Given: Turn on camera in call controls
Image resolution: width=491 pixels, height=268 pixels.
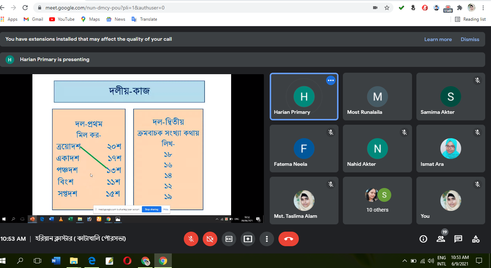Looking at the screenshot, I should pos(210,239).
